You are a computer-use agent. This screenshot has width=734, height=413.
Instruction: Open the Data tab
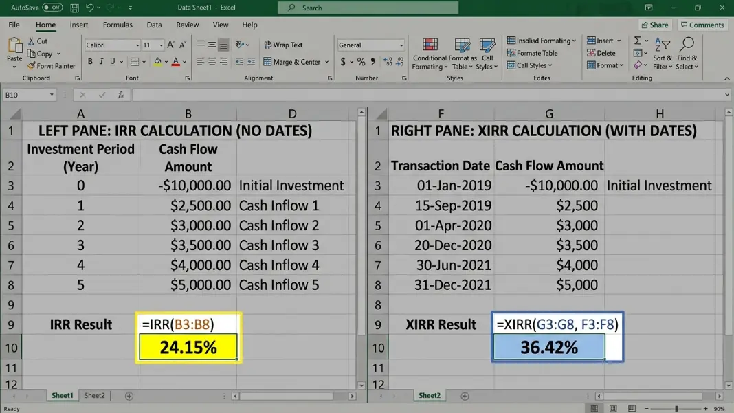tap(154, 25)
